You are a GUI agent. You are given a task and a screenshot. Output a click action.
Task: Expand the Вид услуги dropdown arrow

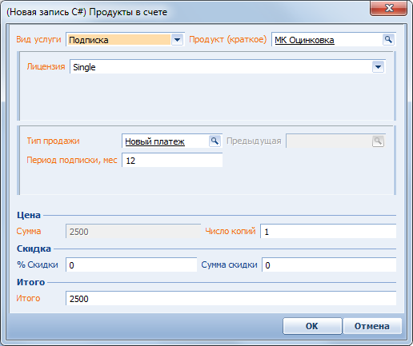coord(177,40)
